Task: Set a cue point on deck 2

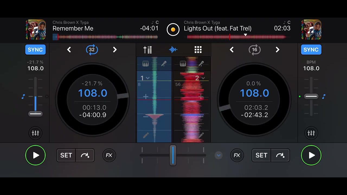Action: (x=261, y=155)
